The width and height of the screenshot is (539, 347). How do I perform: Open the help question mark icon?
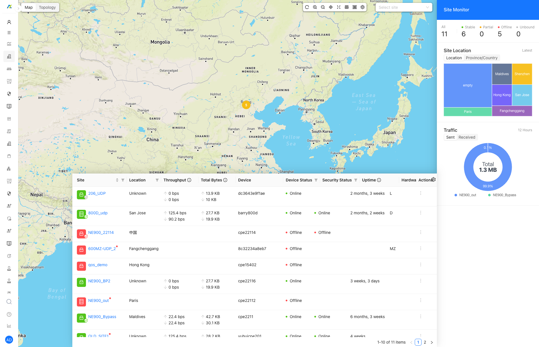pos(9,314)
